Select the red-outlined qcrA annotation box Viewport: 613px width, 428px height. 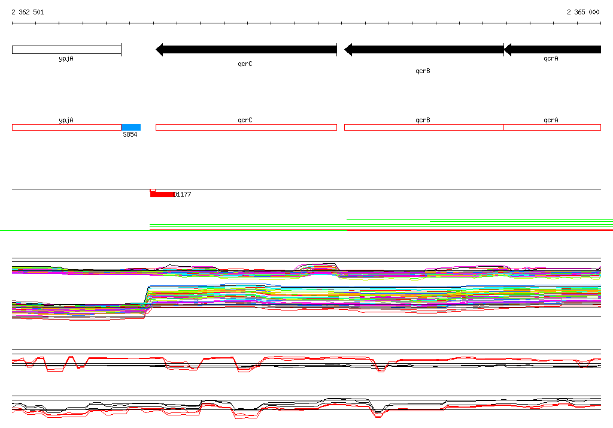point(553,127)
